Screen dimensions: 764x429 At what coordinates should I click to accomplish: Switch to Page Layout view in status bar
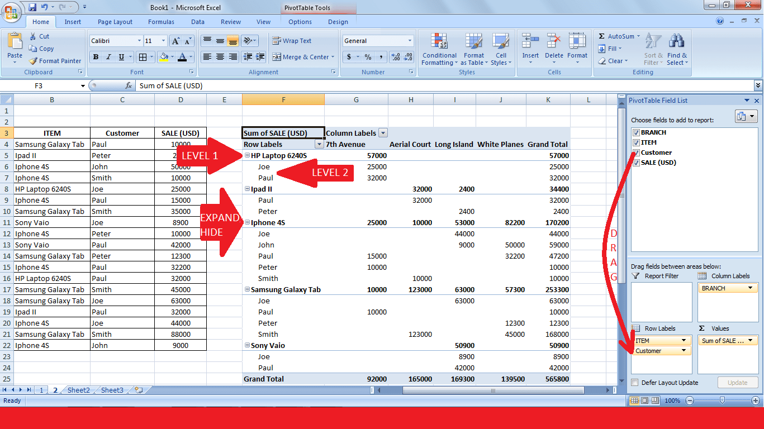(x=644, y=401)
